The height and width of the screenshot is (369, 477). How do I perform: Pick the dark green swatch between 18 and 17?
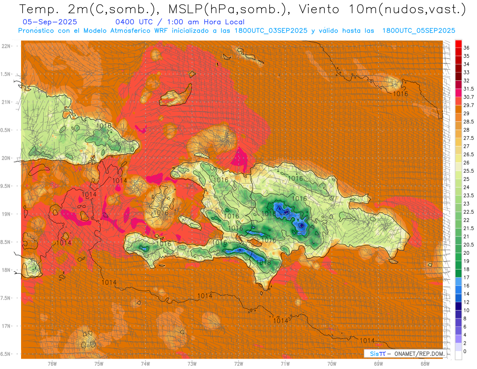coord(458,273)
